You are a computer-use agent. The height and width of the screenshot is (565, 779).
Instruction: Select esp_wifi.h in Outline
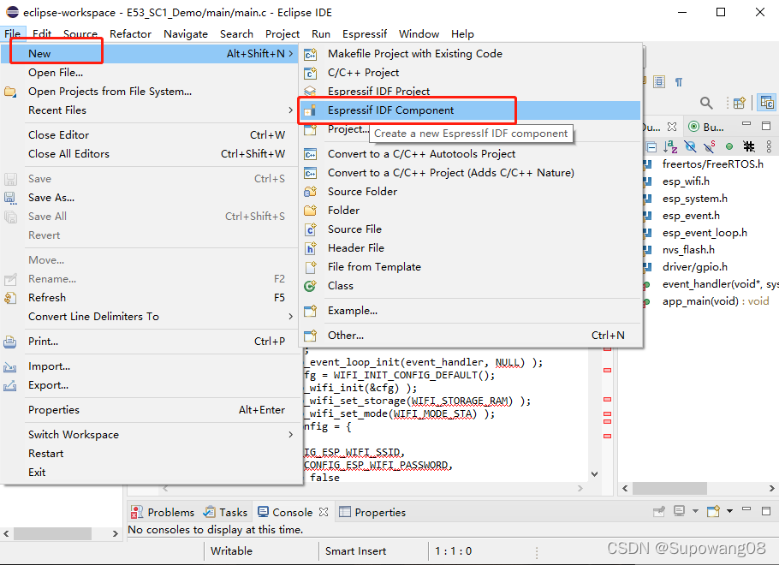[x=686, y=181]
